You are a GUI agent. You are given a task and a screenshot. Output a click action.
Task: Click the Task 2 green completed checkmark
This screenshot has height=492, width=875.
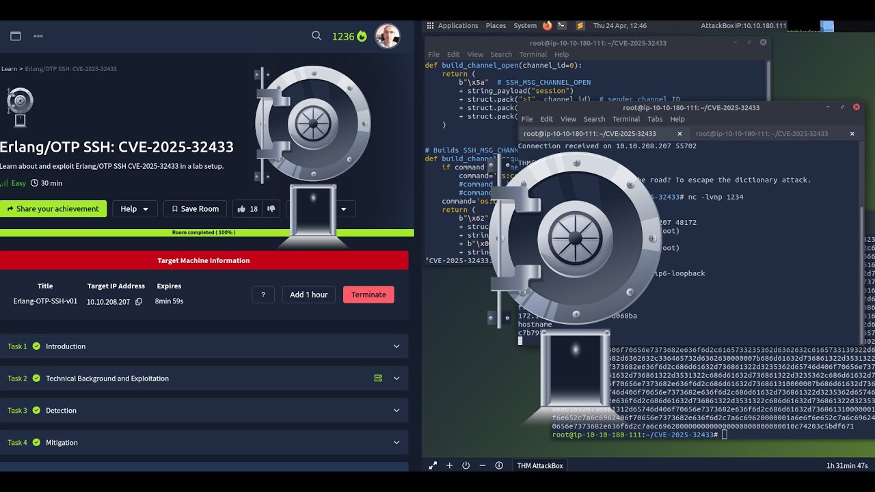[36, 379]
